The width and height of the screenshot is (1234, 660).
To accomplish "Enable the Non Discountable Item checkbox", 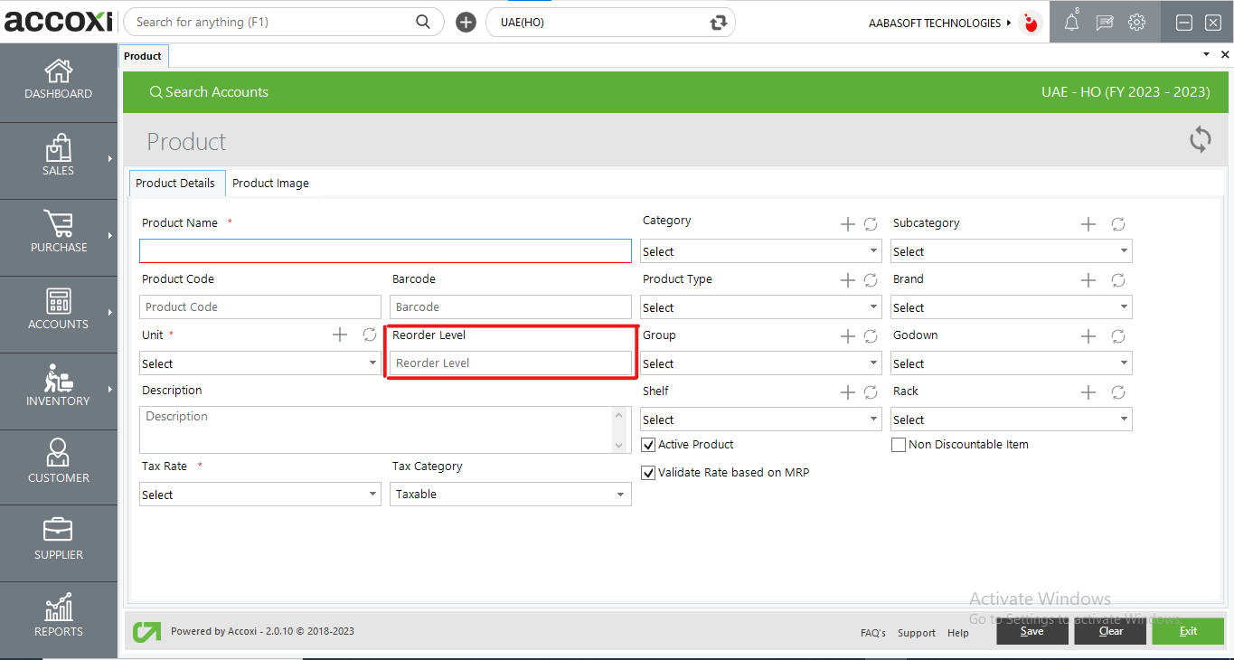I will coord(899,445).
